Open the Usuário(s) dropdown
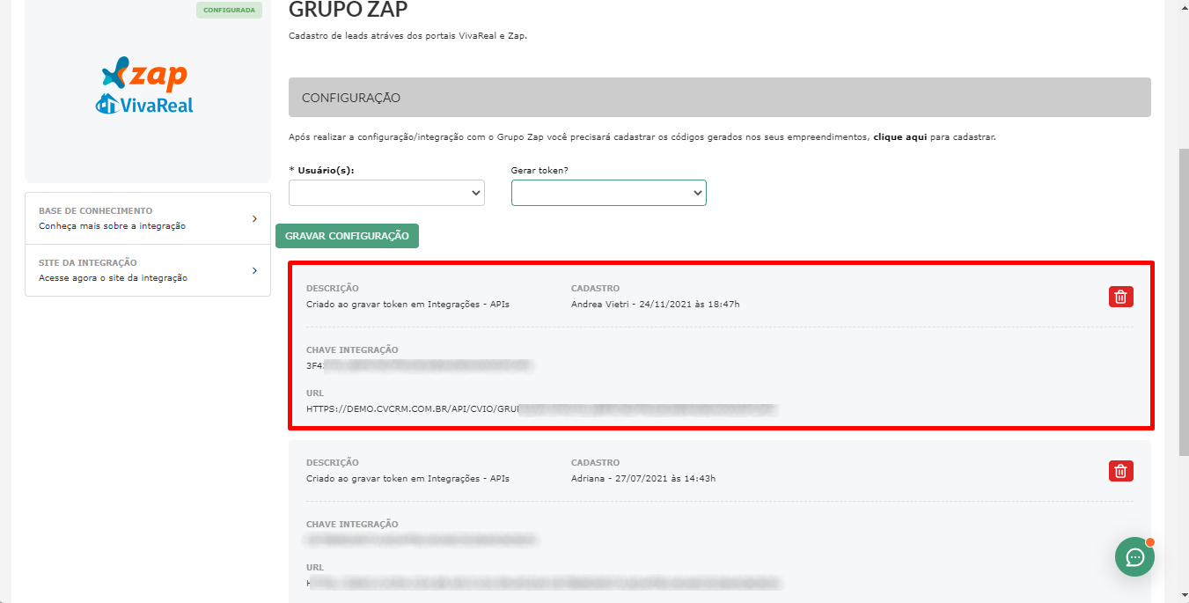Image resolution: width=1189 pixels, height=603 pixels. 386,193
